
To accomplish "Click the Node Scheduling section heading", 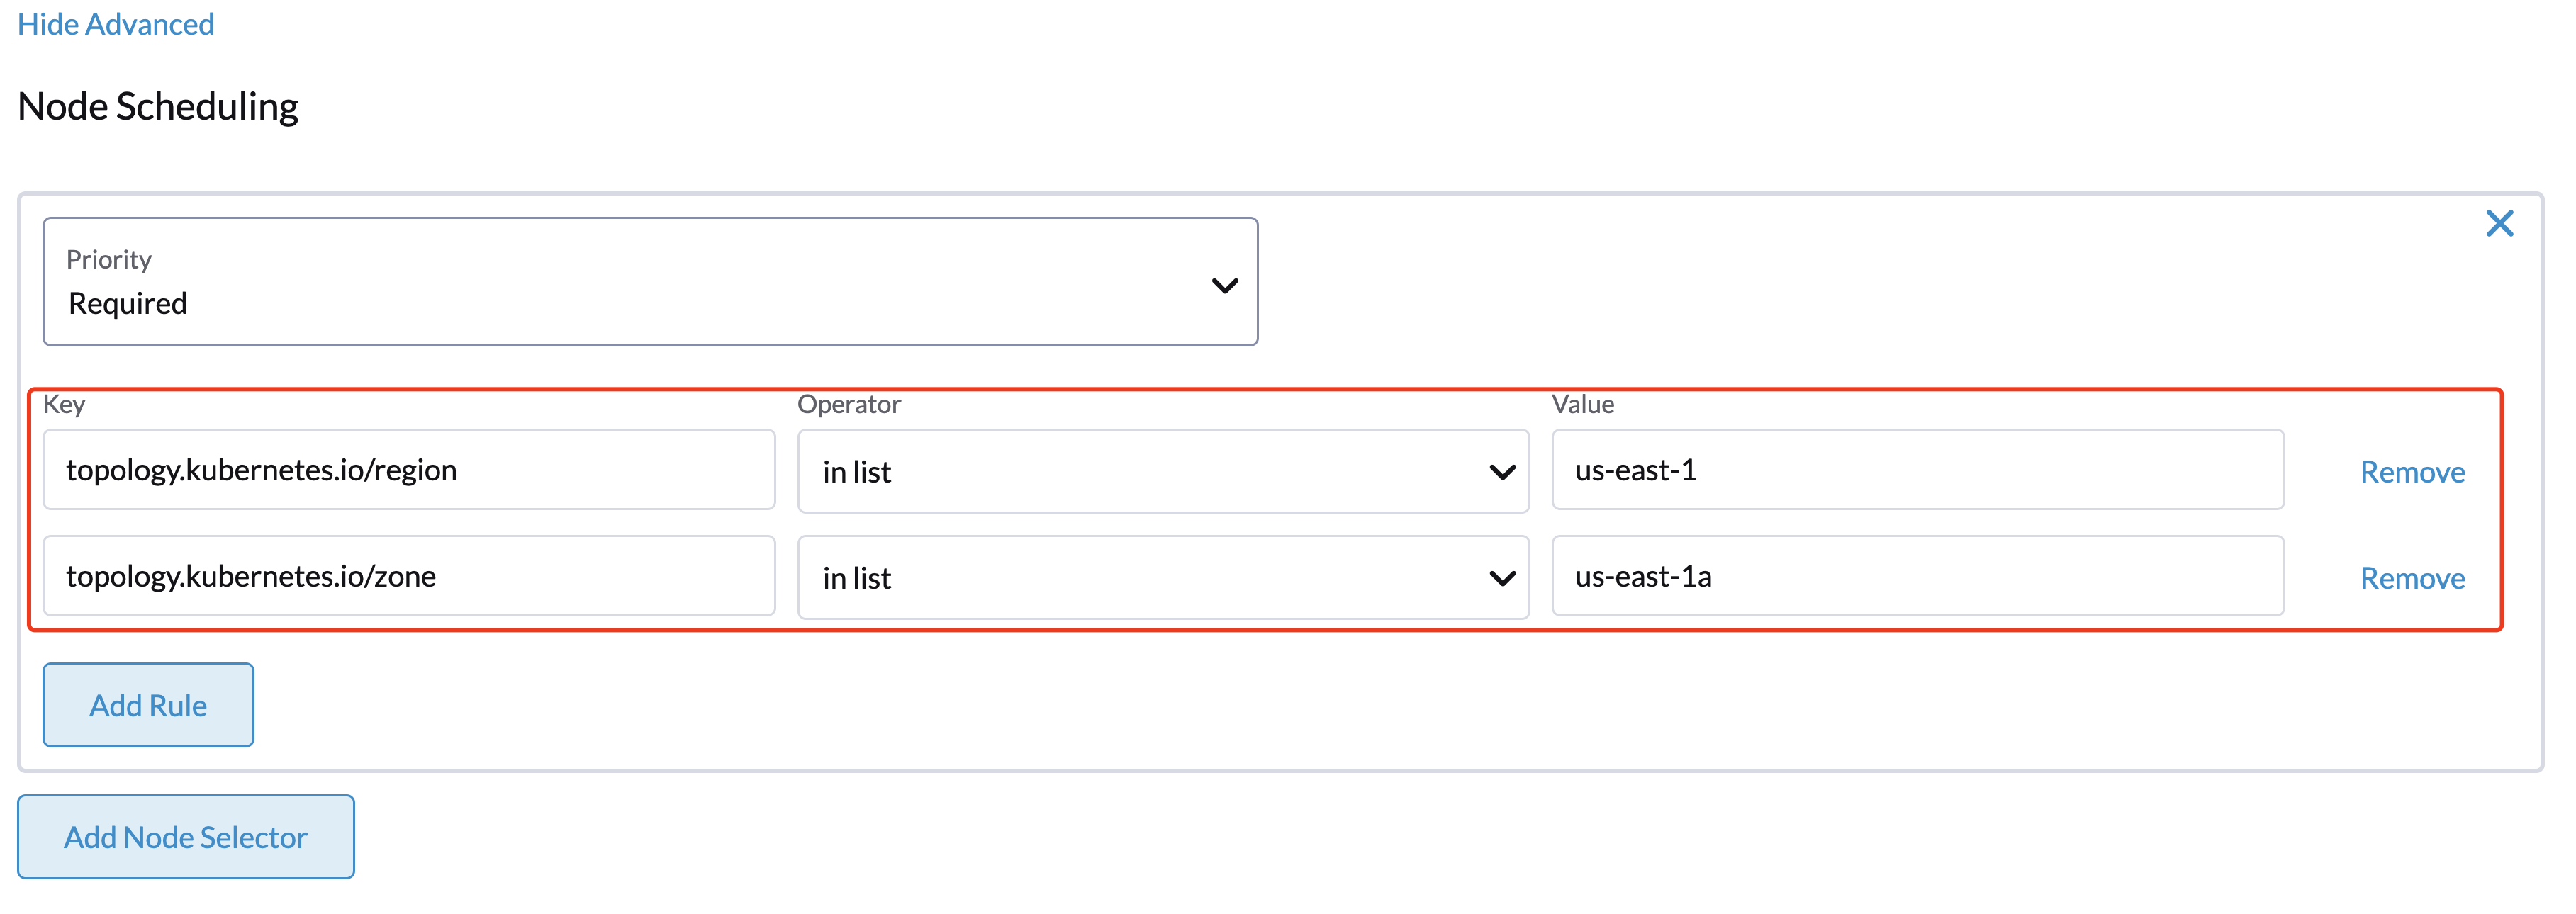I will pos(157,105).
